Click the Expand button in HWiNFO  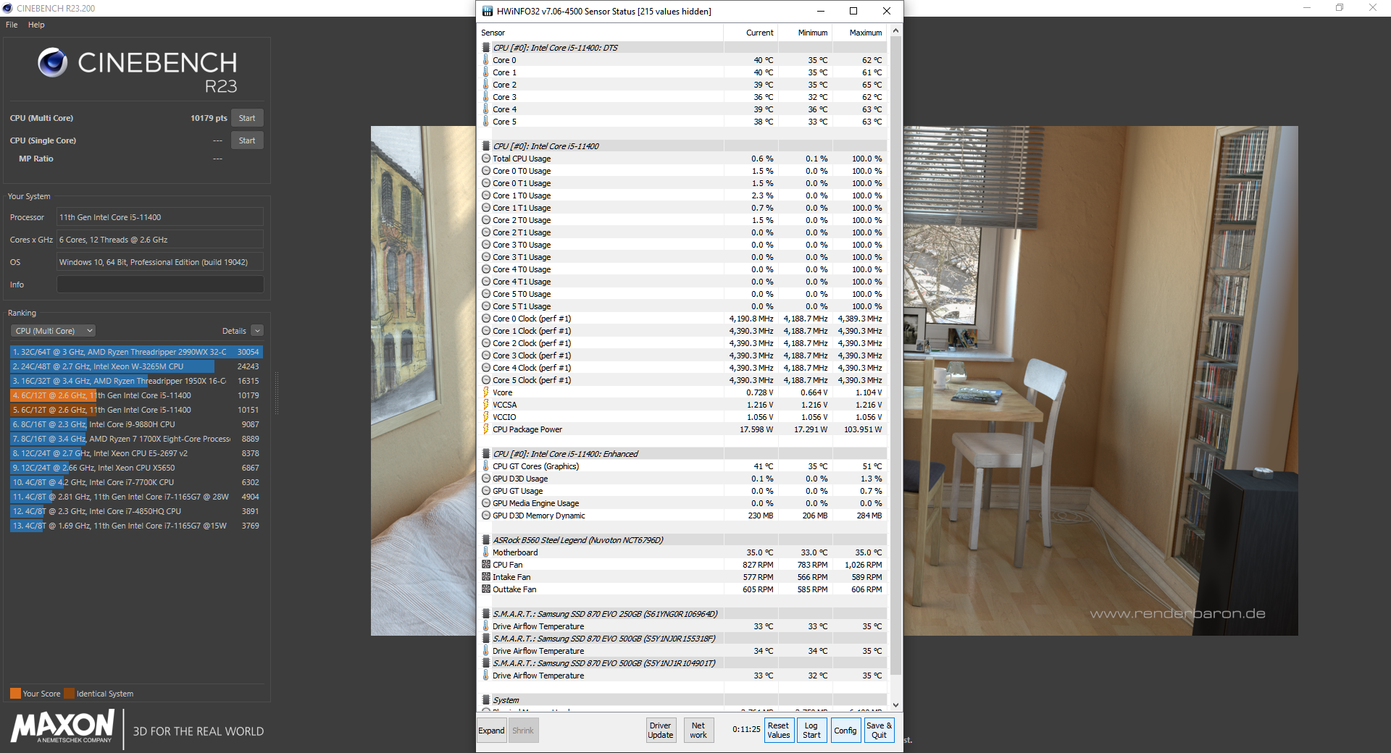click(x=491, y=731)
